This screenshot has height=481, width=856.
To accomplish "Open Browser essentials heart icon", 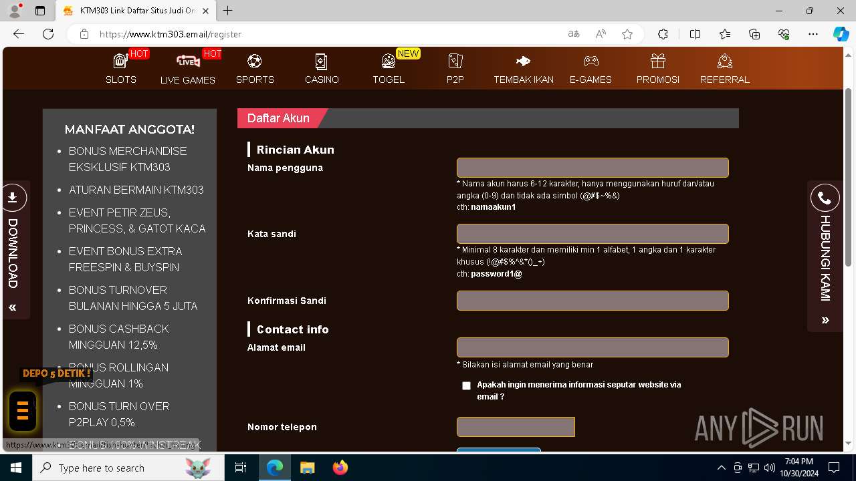I will [x=784, y=34].
